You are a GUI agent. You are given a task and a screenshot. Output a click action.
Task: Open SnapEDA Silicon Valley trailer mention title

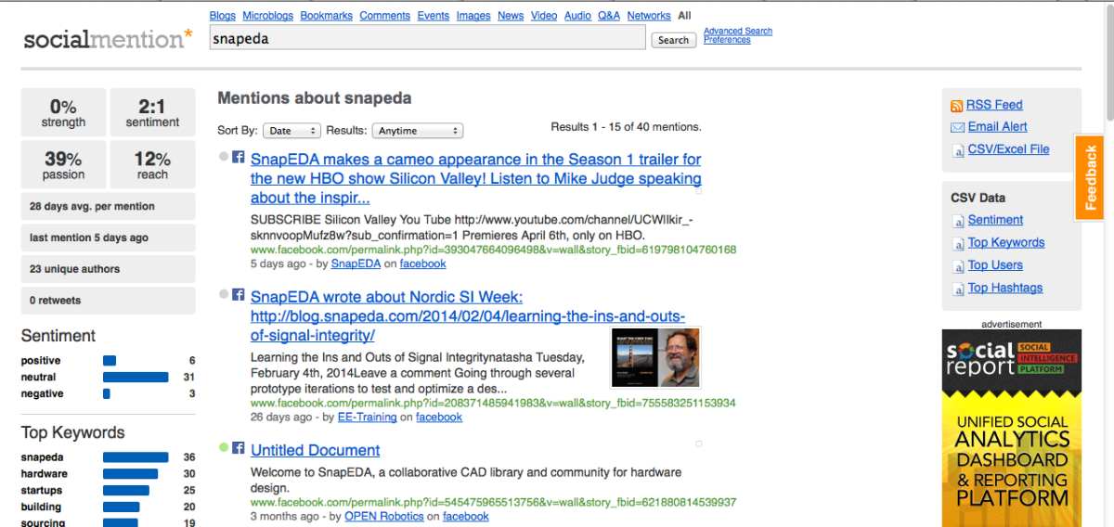tap(476, 178)
